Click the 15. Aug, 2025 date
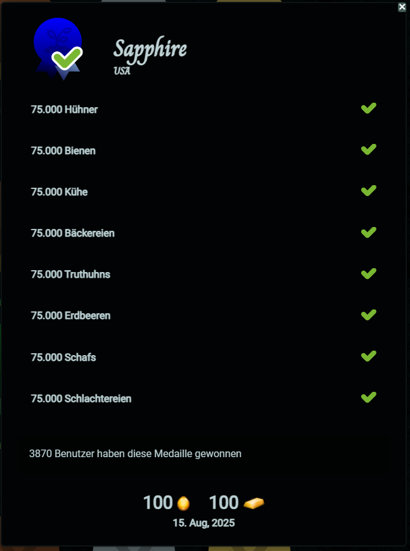410x551 pixels. tap(204, 523)
